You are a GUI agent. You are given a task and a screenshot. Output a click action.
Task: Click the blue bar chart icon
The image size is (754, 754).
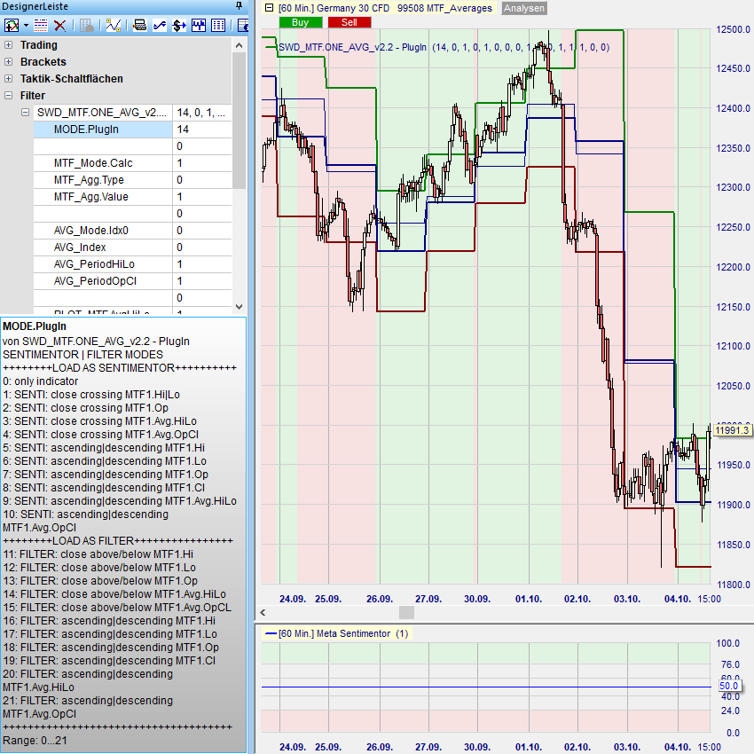coord(199,25)
